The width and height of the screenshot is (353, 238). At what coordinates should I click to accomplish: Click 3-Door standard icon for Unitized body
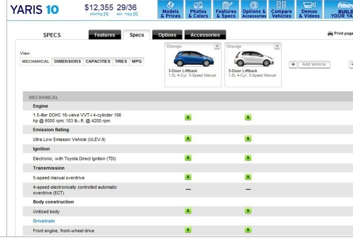click(188, 211)
